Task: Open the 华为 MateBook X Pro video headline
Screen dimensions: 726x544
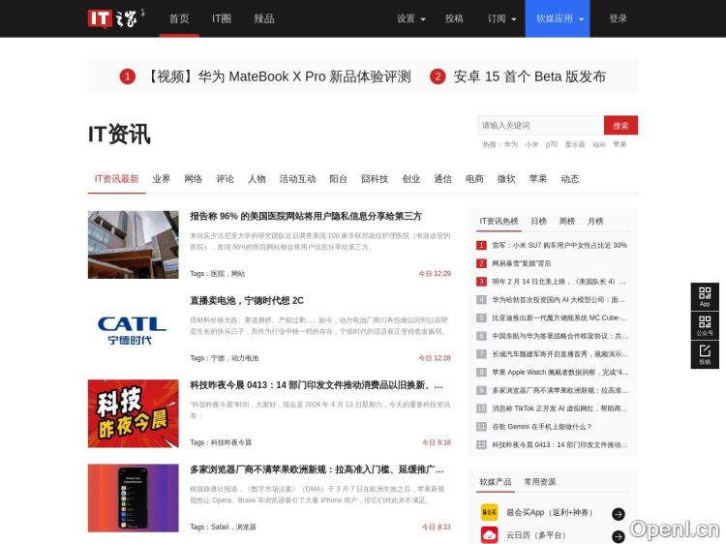Action: 279,76
